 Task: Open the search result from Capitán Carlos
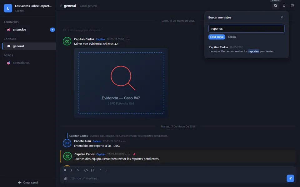coord(247,49)
